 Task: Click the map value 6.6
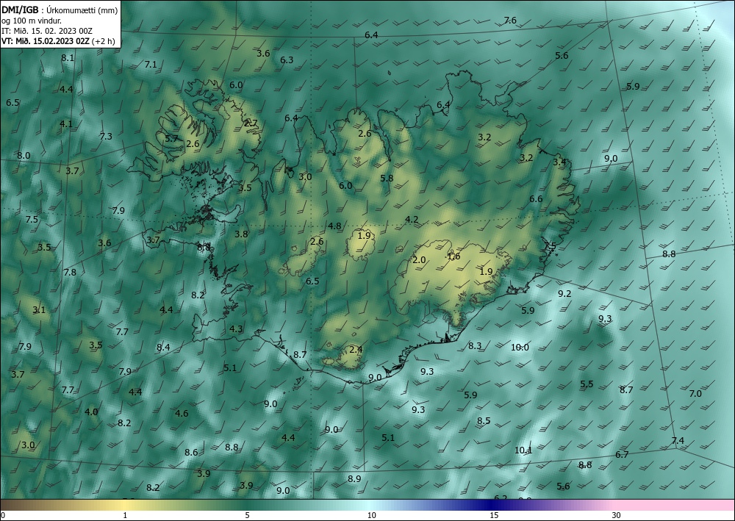pos(536,199)
